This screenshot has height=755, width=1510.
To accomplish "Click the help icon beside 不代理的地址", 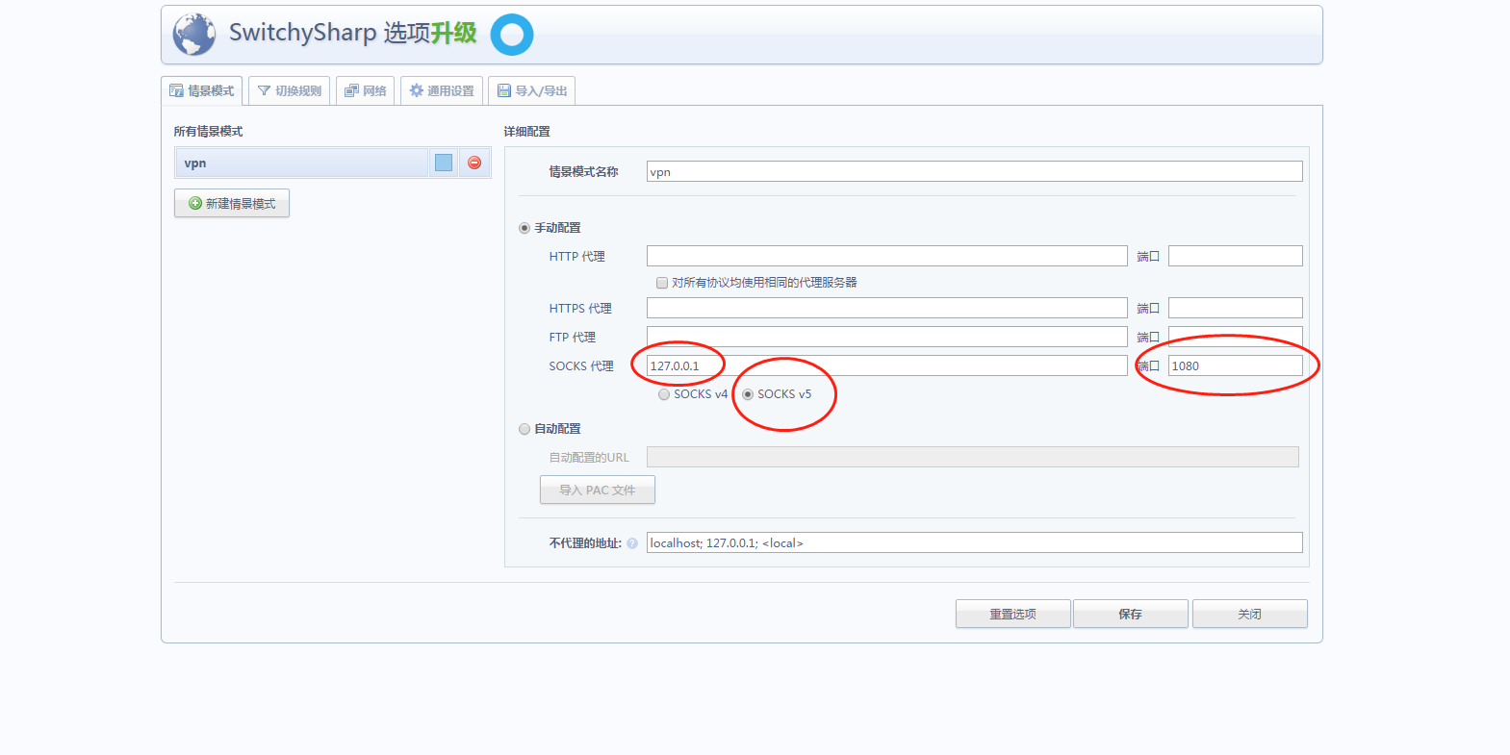I will click(632, 543).
